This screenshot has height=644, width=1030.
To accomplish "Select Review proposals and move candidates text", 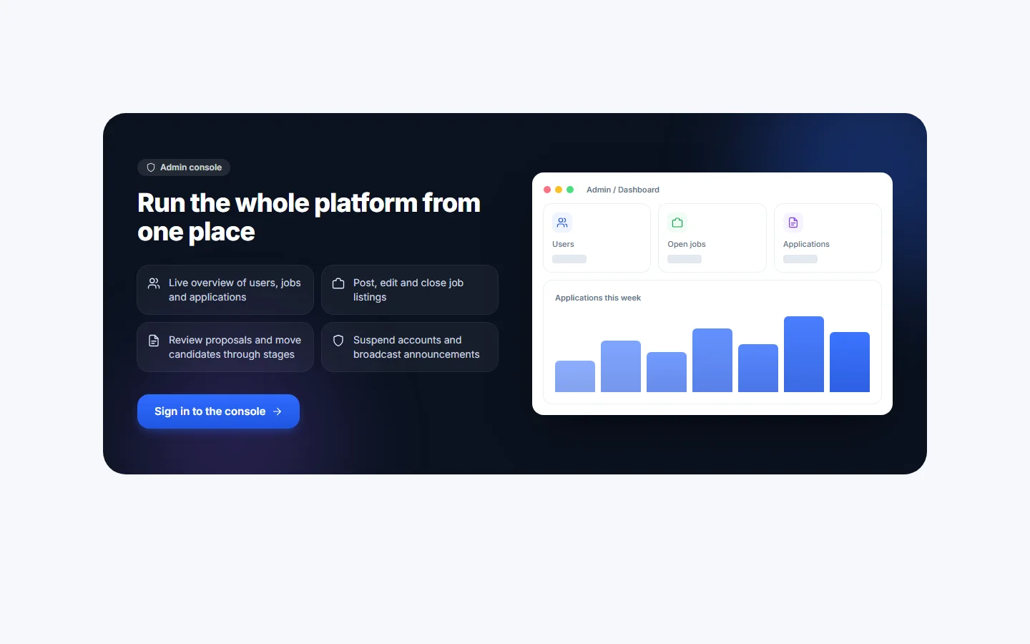I will tap(235, 347).
